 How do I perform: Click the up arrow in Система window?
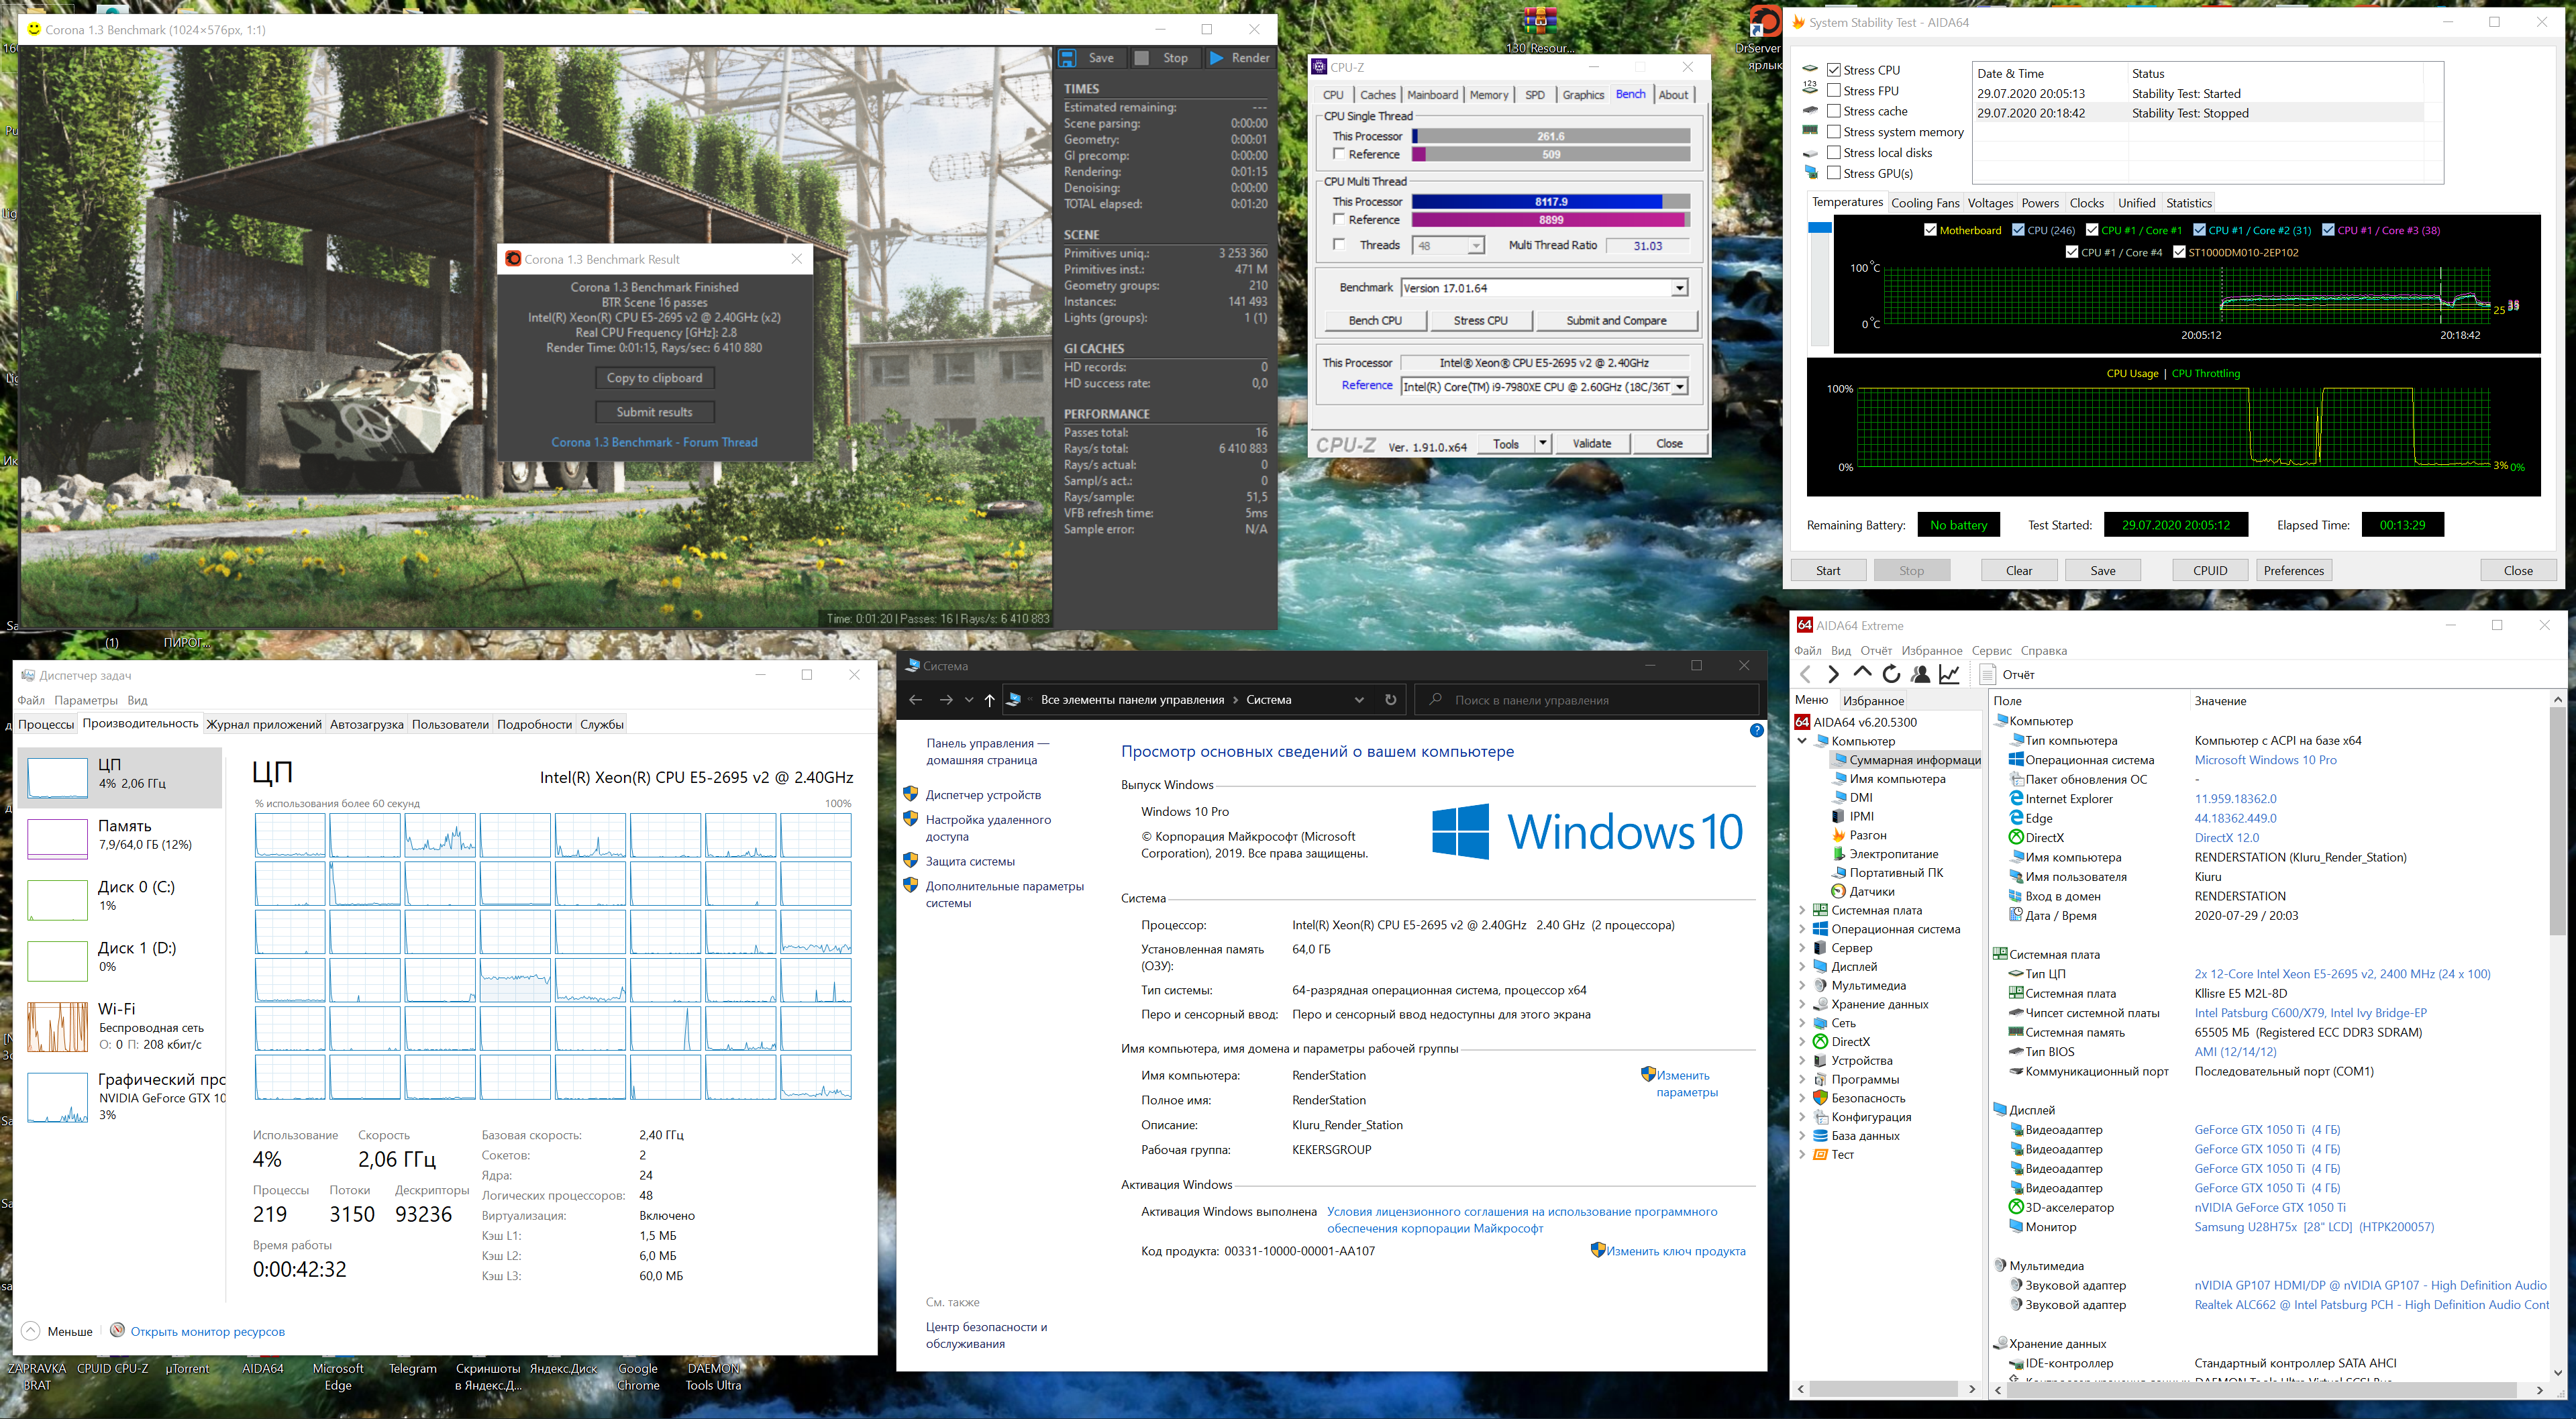(x=989, y=700)
